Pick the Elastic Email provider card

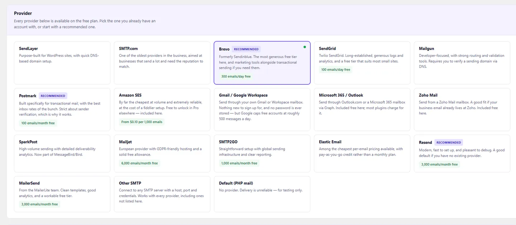362,153
